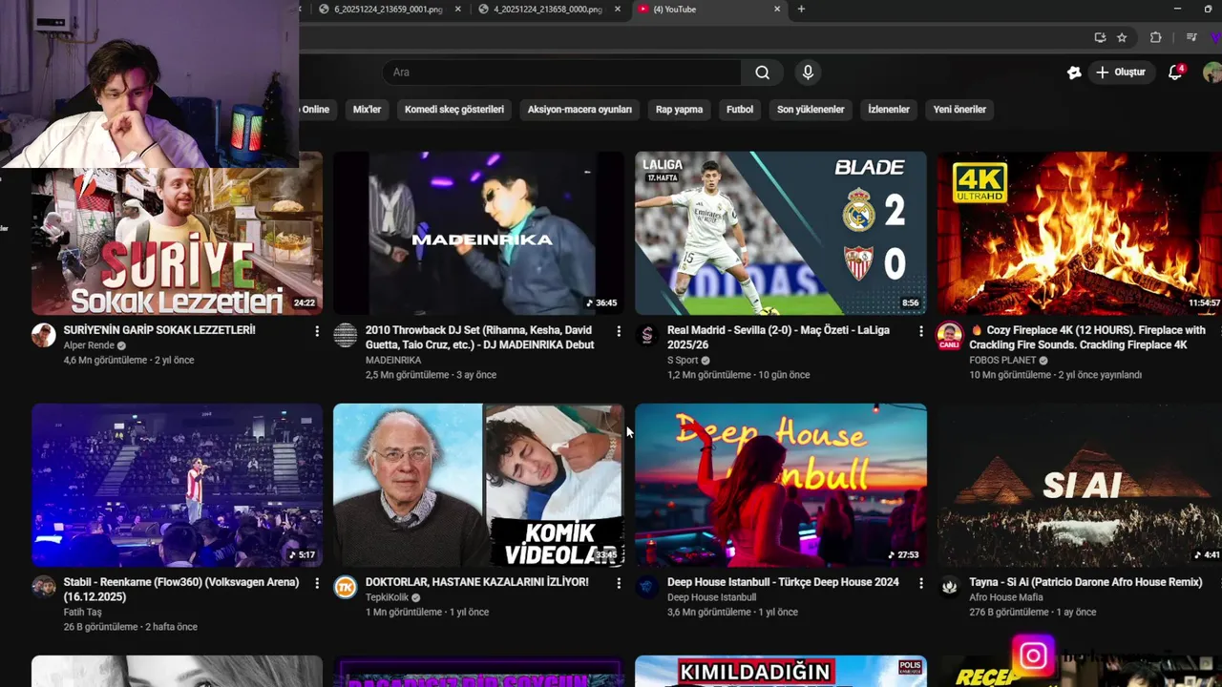Play the SI AI pyramids thumbnail
This screenshot has width=1222, height=687.
click(1080, 485)
